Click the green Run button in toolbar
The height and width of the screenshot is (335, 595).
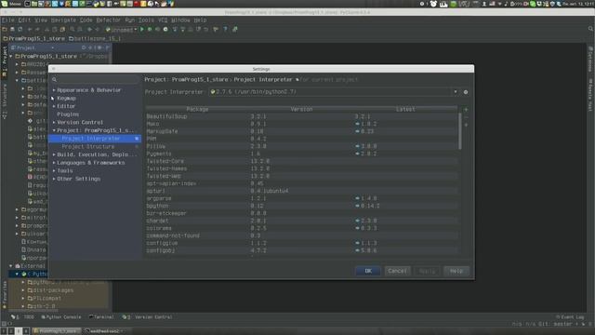pos(142,29)
